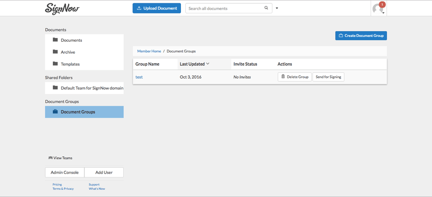Click Upload Document button
The width and height of the screenshot is (432, 197).
(156, 8)
